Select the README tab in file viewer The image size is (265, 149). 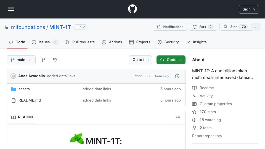(x=23, y=117)
